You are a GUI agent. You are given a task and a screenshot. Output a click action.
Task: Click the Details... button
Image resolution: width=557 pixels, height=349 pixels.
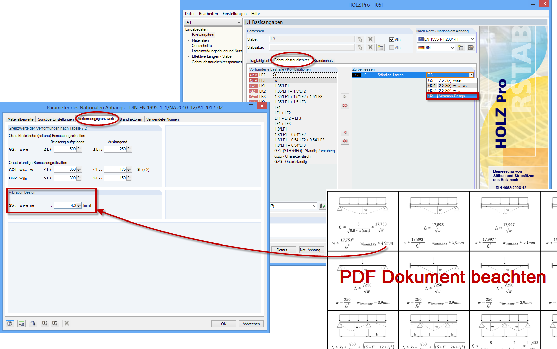[283, 250]
